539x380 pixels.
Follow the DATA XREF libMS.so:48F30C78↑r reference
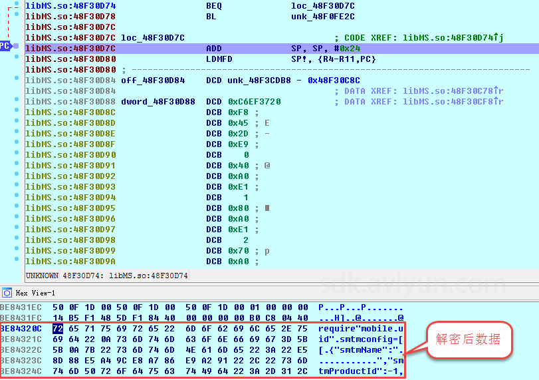[x=453, y=91]
